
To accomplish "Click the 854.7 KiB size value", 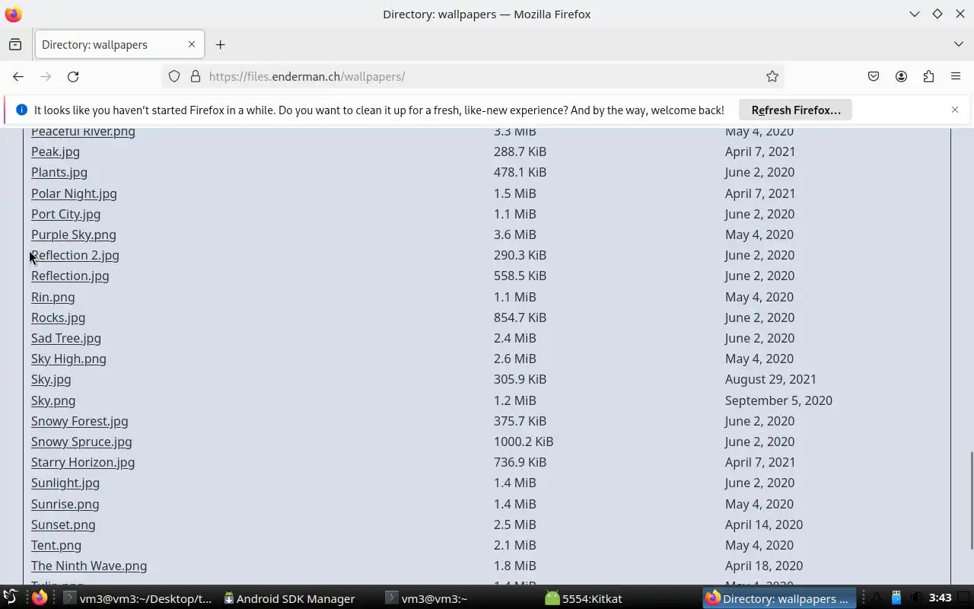I will point(520,317).
